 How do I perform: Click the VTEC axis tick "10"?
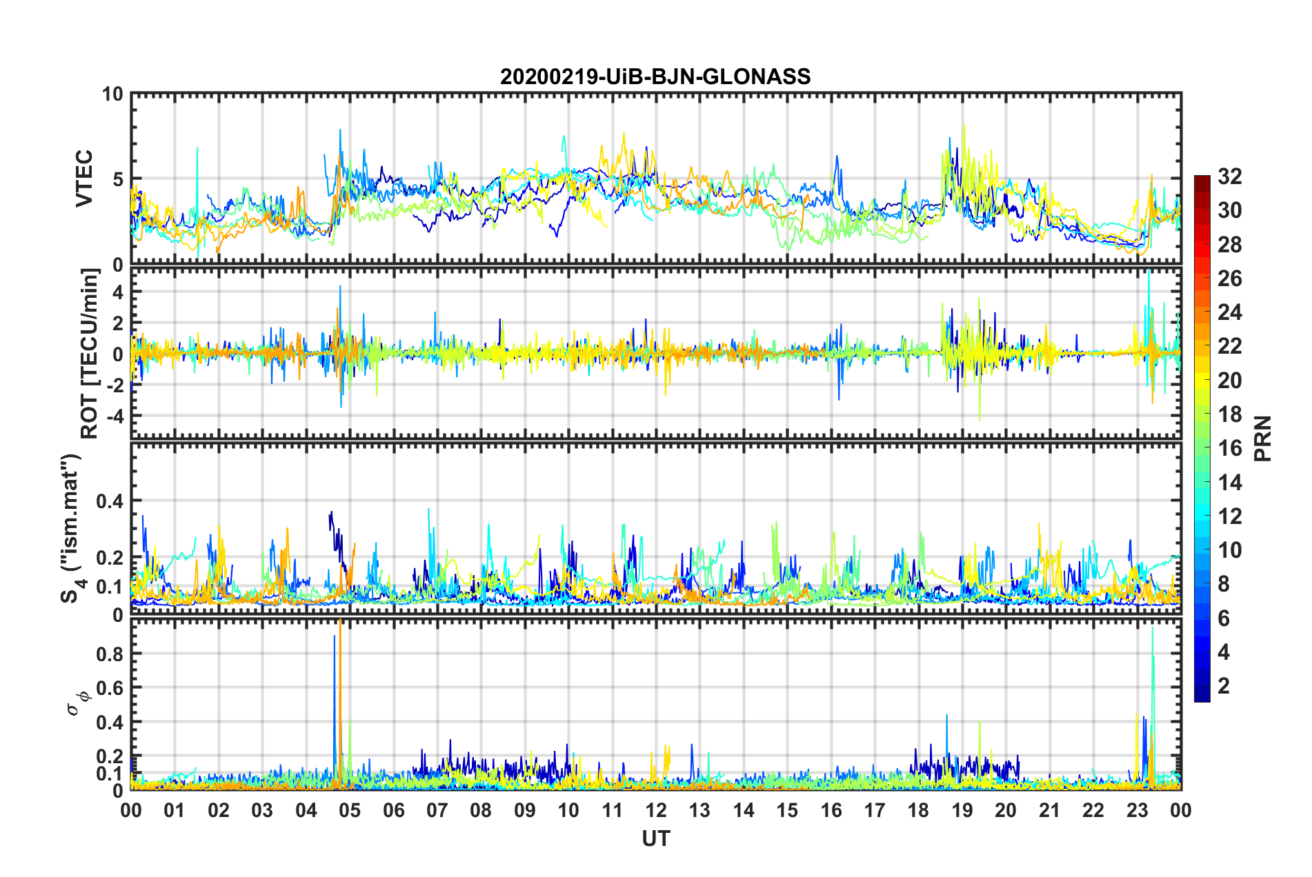click(112, 94)
